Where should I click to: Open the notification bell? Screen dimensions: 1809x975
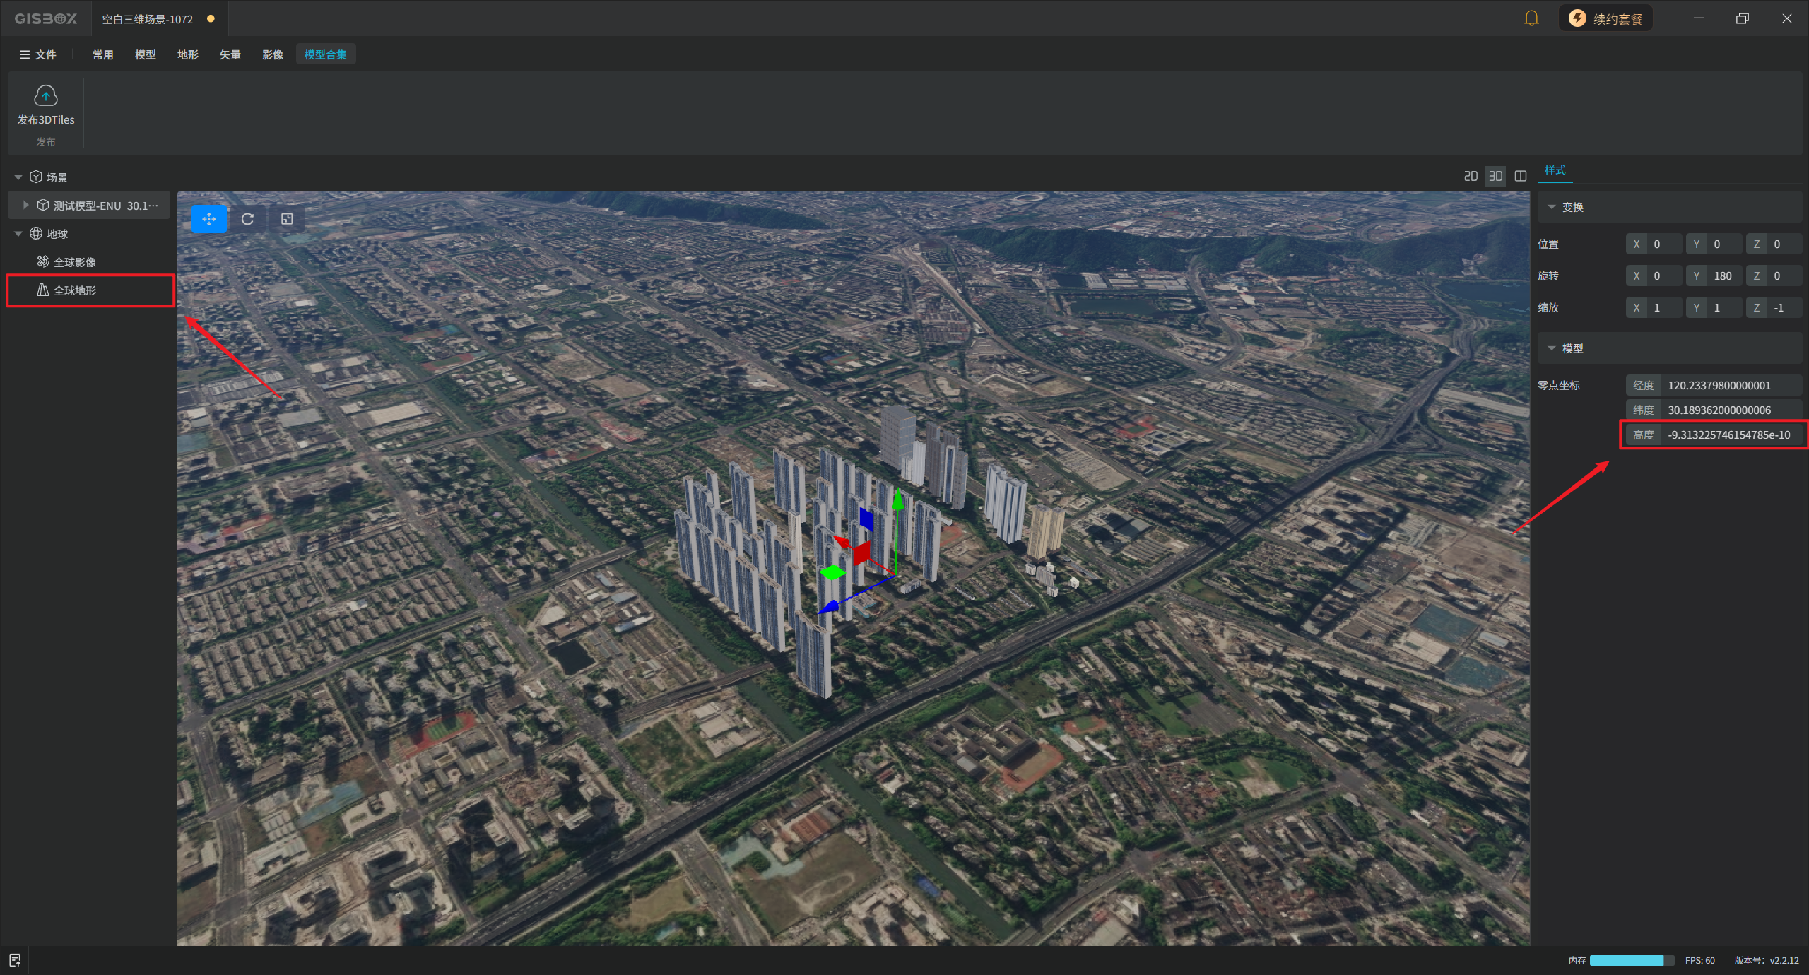coord(1531,18)
